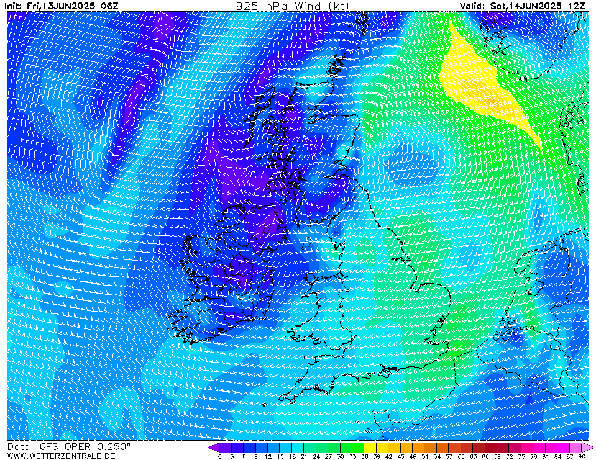The image size is (596, 460).
Task: Click the blue 6–9 kt legend swatch
Action: click(250, 448)
